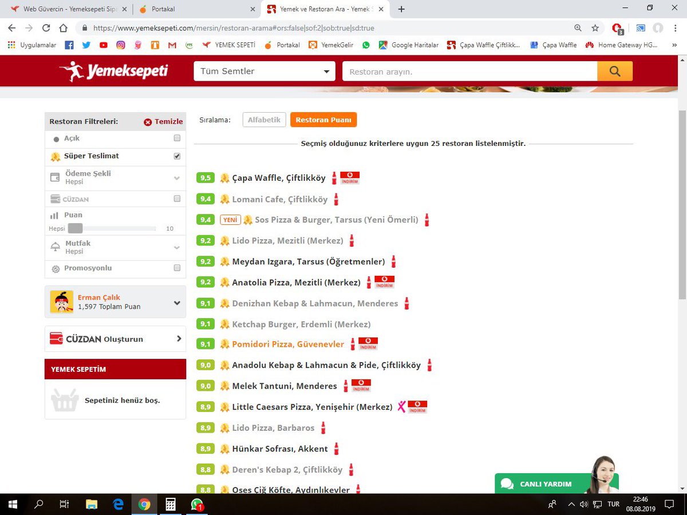
Task: Click the browser reload icon
Action: [46, 27]
